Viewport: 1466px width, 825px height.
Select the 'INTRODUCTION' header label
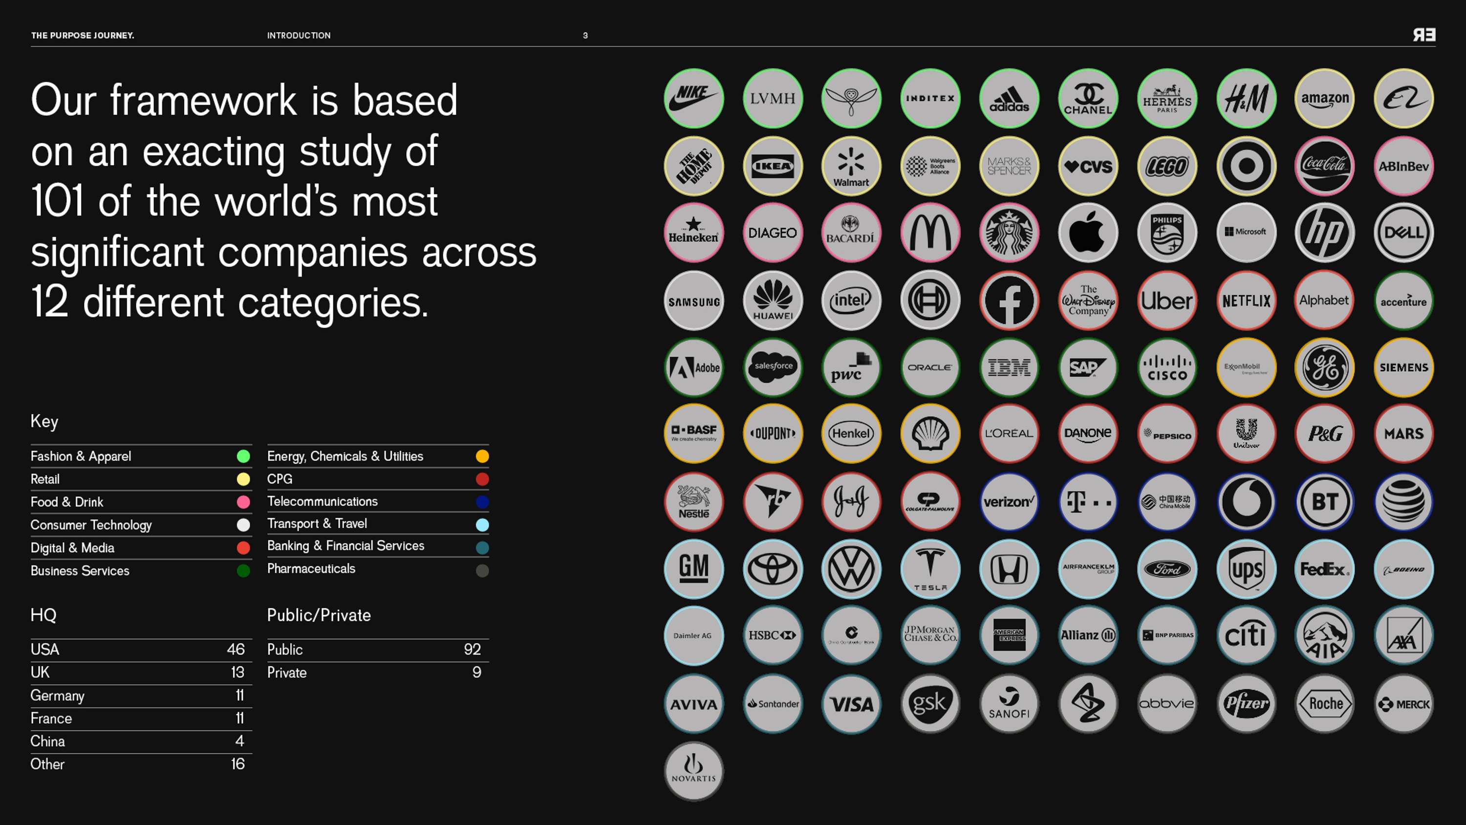[299, 35]
